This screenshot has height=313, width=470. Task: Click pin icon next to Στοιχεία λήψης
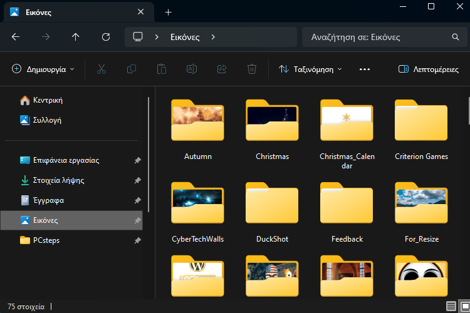click(138, 180)
